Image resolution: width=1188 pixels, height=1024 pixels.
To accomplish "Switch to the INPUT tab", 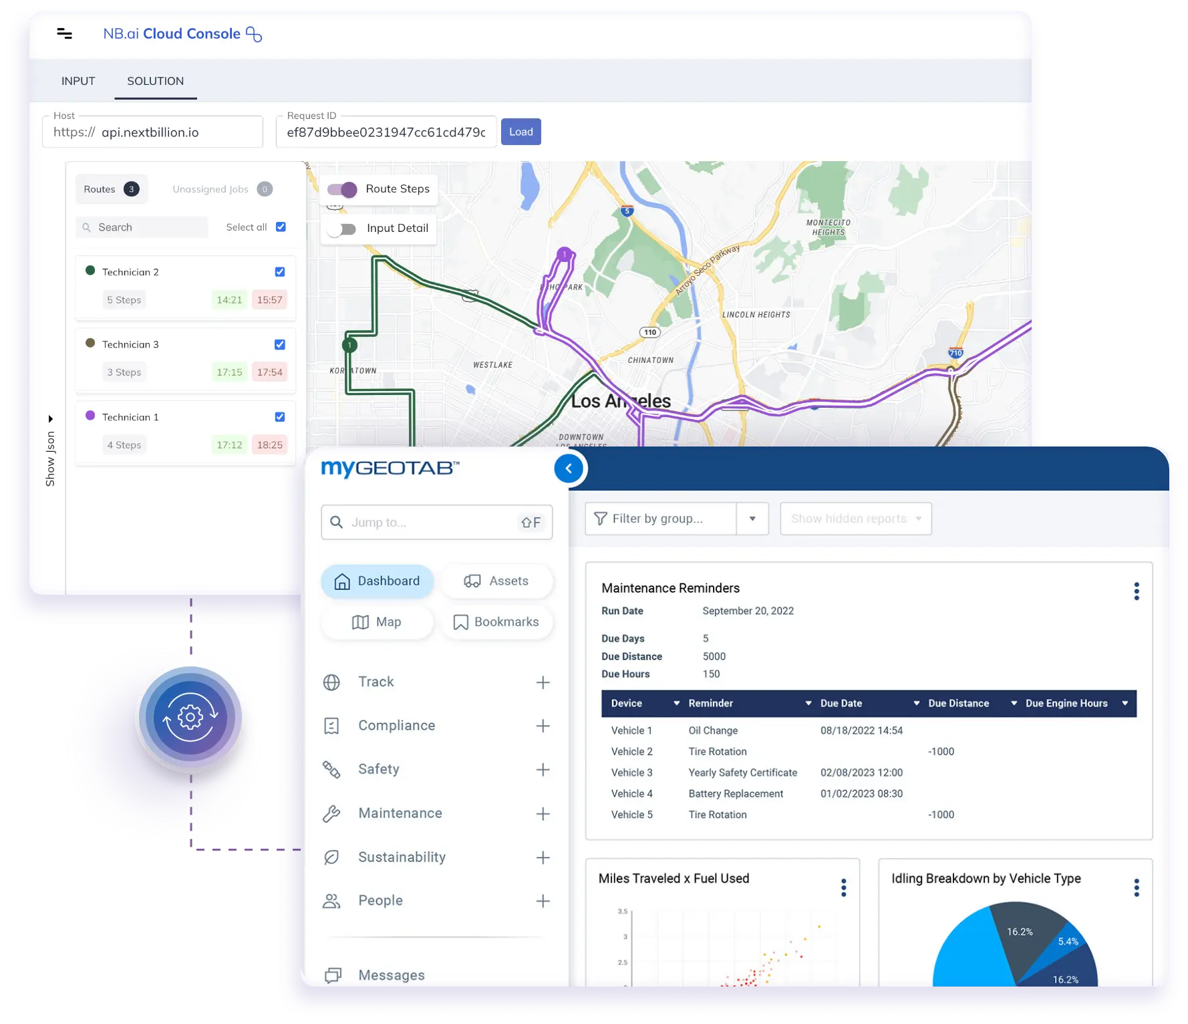I will tap(78, 81).
